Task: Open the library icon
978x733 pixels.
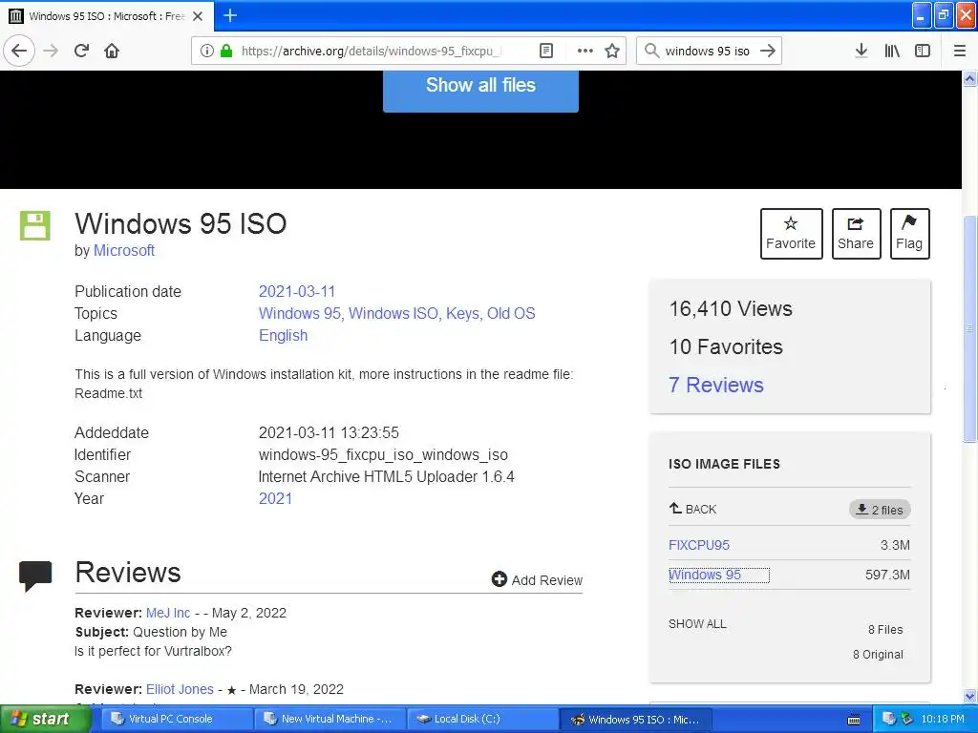Action: 892,51
